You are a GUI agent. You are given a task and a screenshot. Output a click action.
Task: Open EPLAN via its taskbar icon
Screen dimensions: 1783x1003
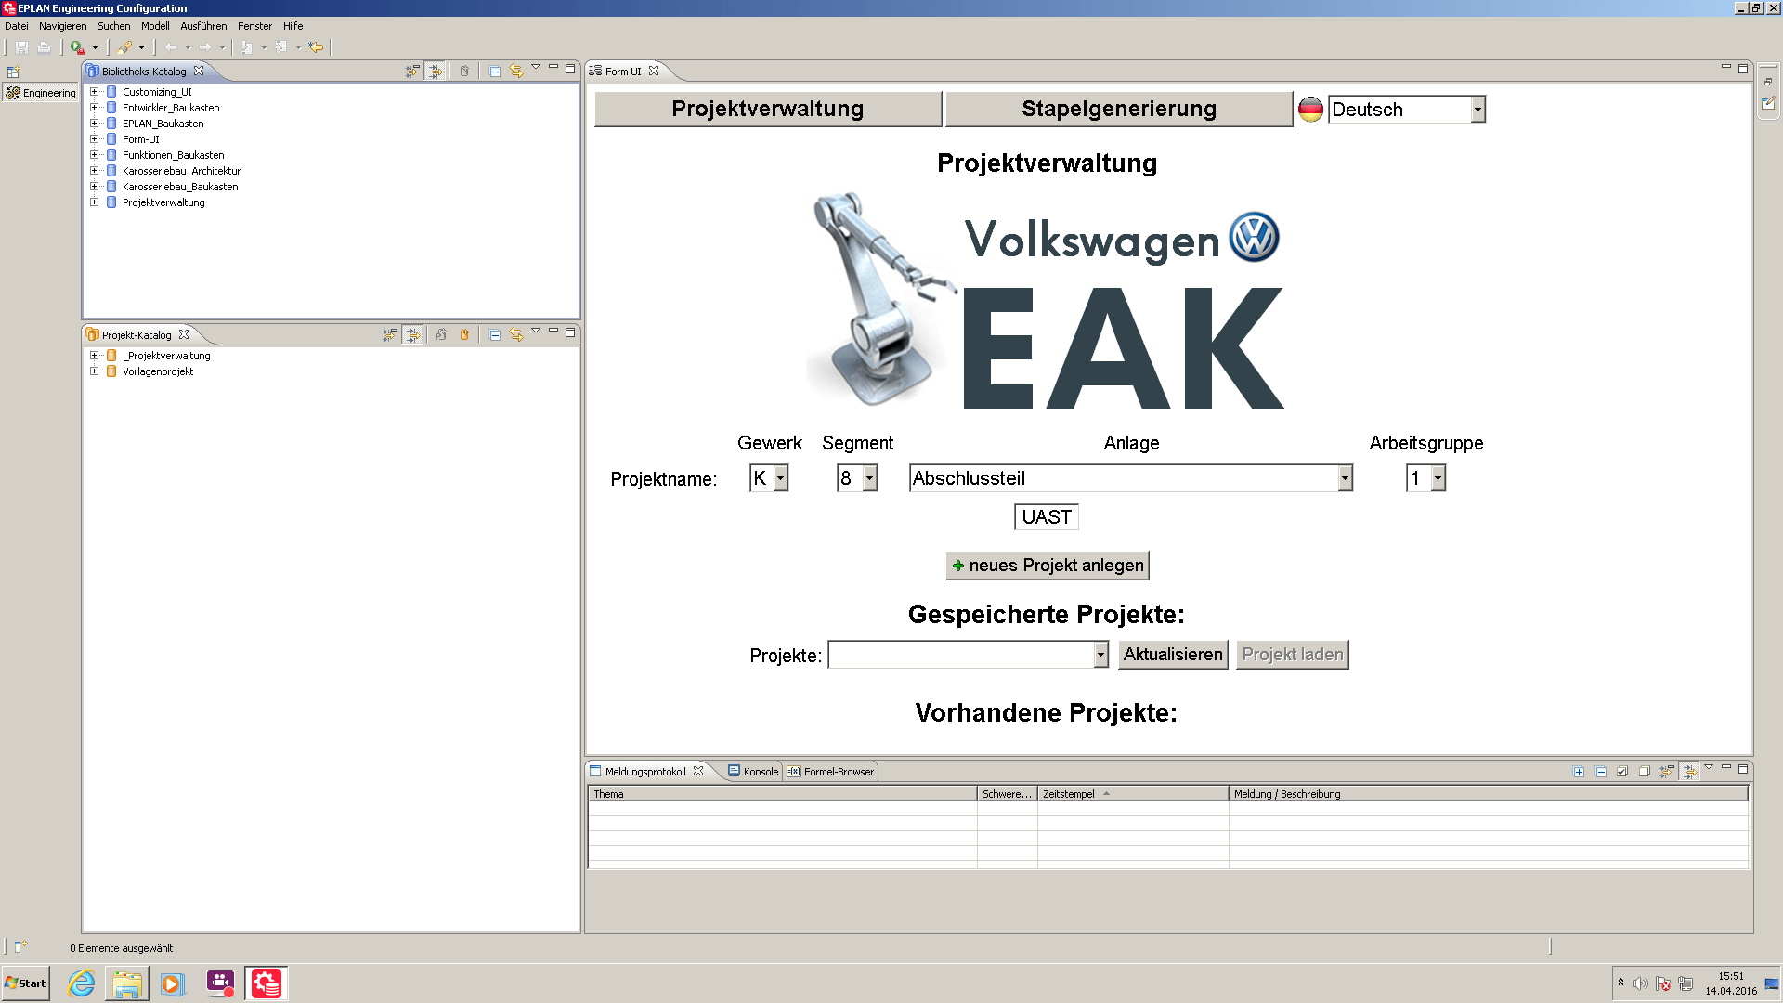coord(265,983)
